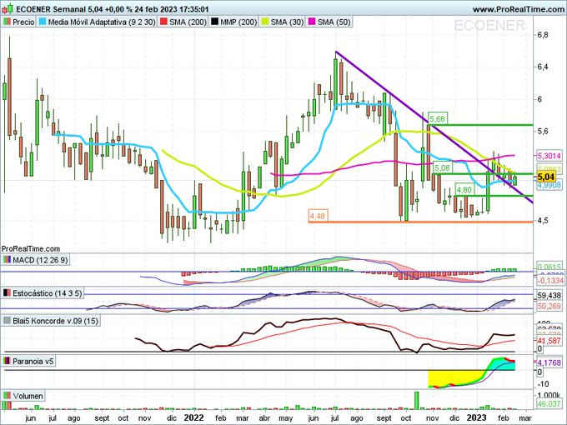Screen dimensions: 567x425
Task: Open Volumen panel label
Action: pos(28,396)
